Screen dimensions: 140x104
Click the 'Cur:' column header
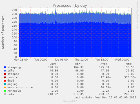tap(53, 64)
